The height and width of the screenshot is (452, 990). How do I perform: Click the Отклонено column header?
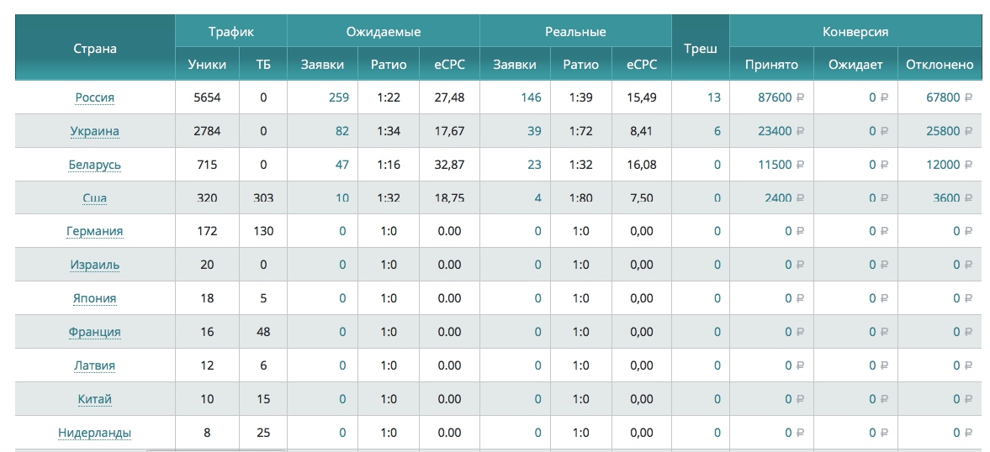tap(940, 65)
